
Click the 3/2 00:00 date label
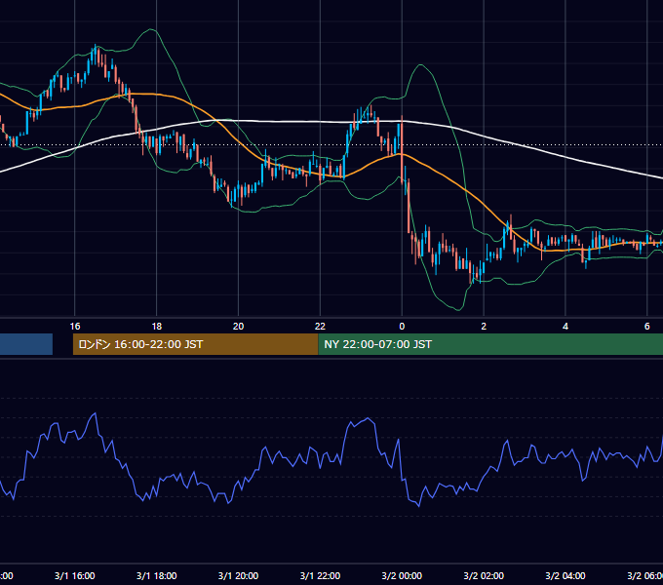click(x=402, y=575)
